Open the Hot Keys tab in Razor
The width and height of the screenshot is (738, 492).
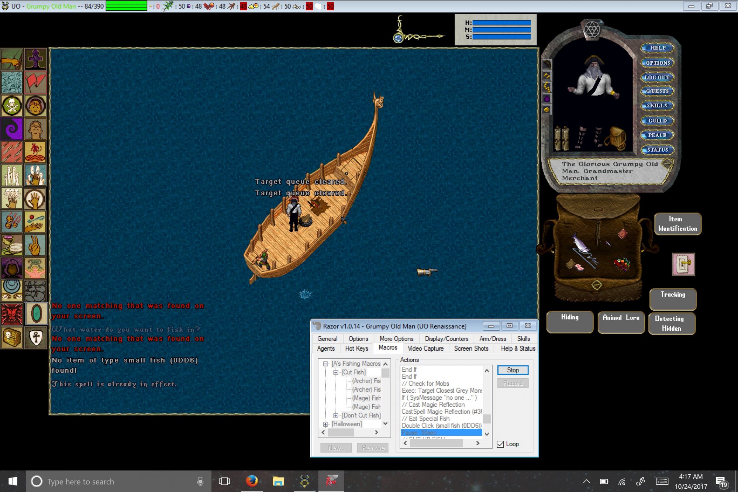[356, 348]
